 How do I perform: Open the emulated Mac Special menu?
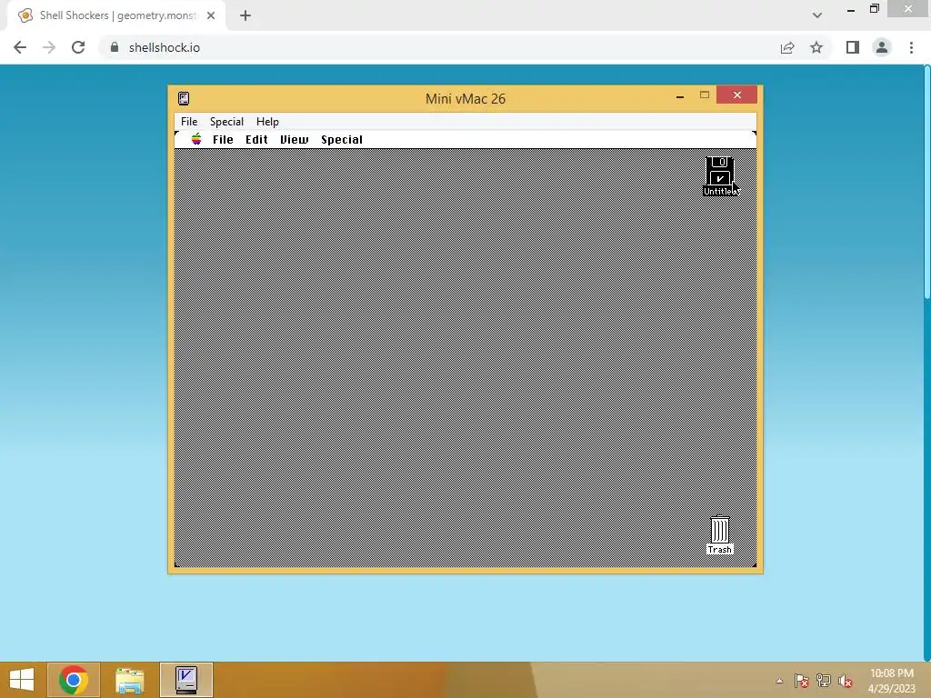[x=342, y=139]
